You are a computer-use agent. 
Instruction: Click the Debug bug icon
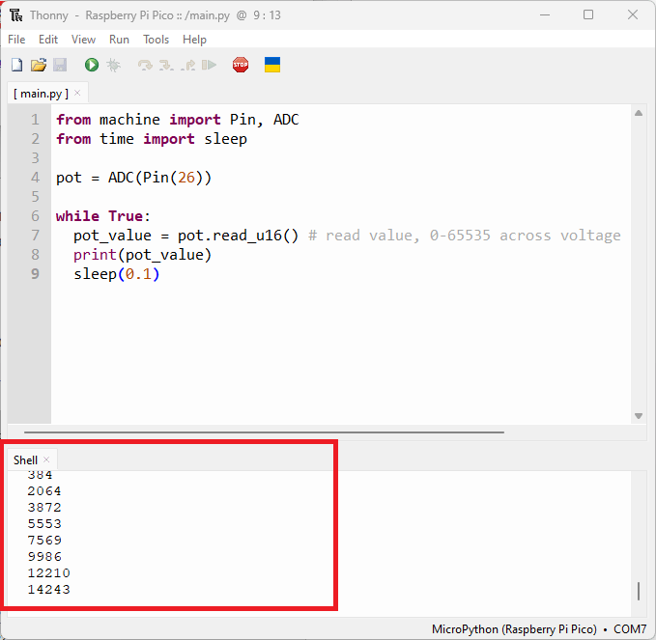click(x=113, y=65)
